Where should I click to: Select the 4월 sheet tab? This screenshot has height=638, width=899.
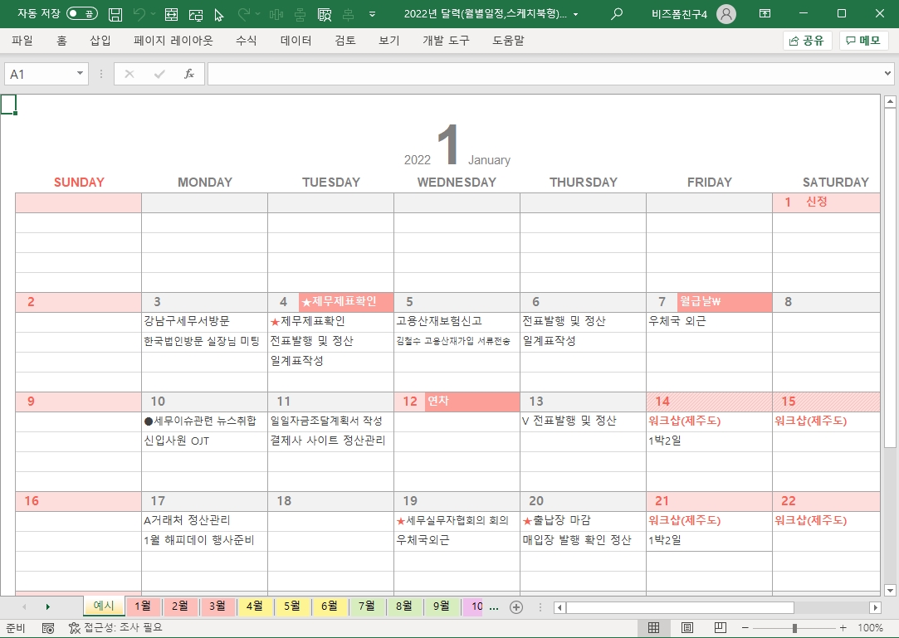point(255,606)
